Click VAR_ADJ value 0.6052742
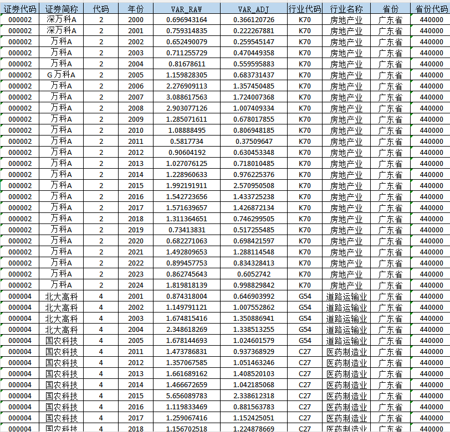The width and height of the screenshot is (450, 432). tap(253, 274)
